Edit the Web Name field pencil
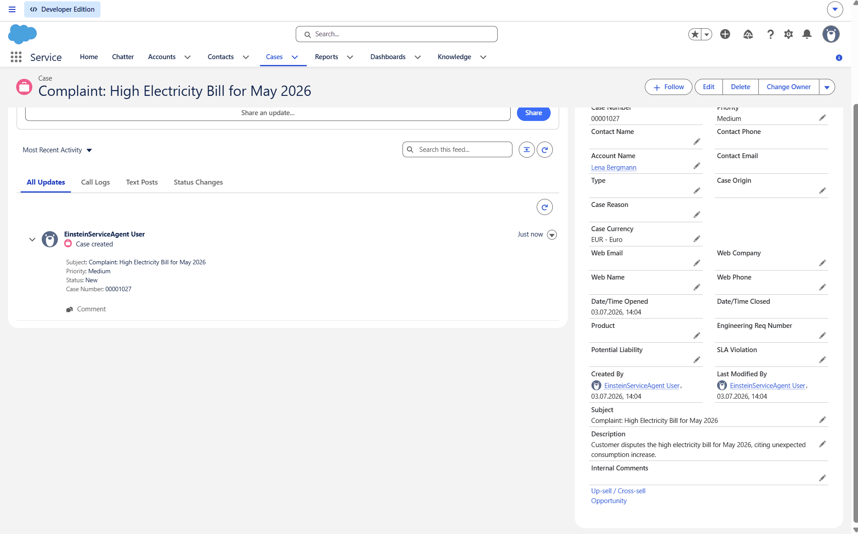The height and width of the screenshot is (534, 858). coord(696,288)
